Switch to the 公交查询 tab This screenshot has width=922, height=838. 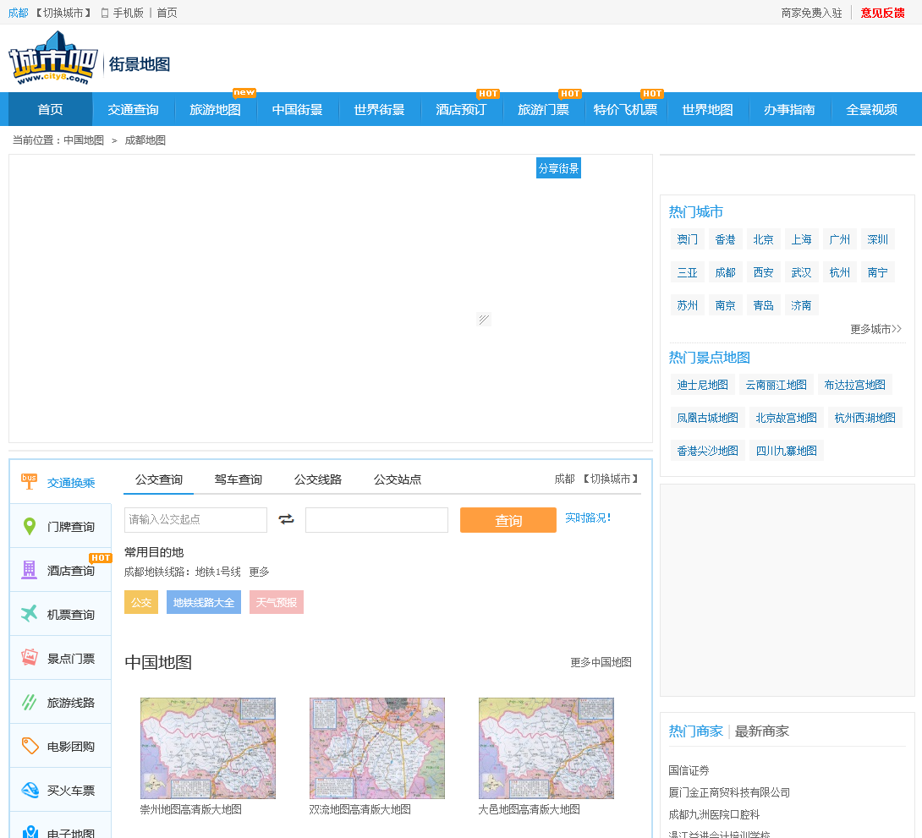[159, 479]
